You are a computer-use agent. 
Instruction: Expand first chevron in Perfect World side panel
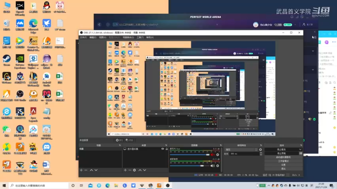coord(313,51)
